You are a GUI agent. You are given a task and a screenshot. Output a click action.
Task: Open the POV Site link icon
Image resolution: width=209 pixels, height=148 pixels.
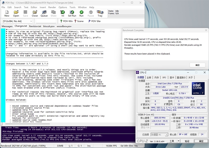pos(94,21)
